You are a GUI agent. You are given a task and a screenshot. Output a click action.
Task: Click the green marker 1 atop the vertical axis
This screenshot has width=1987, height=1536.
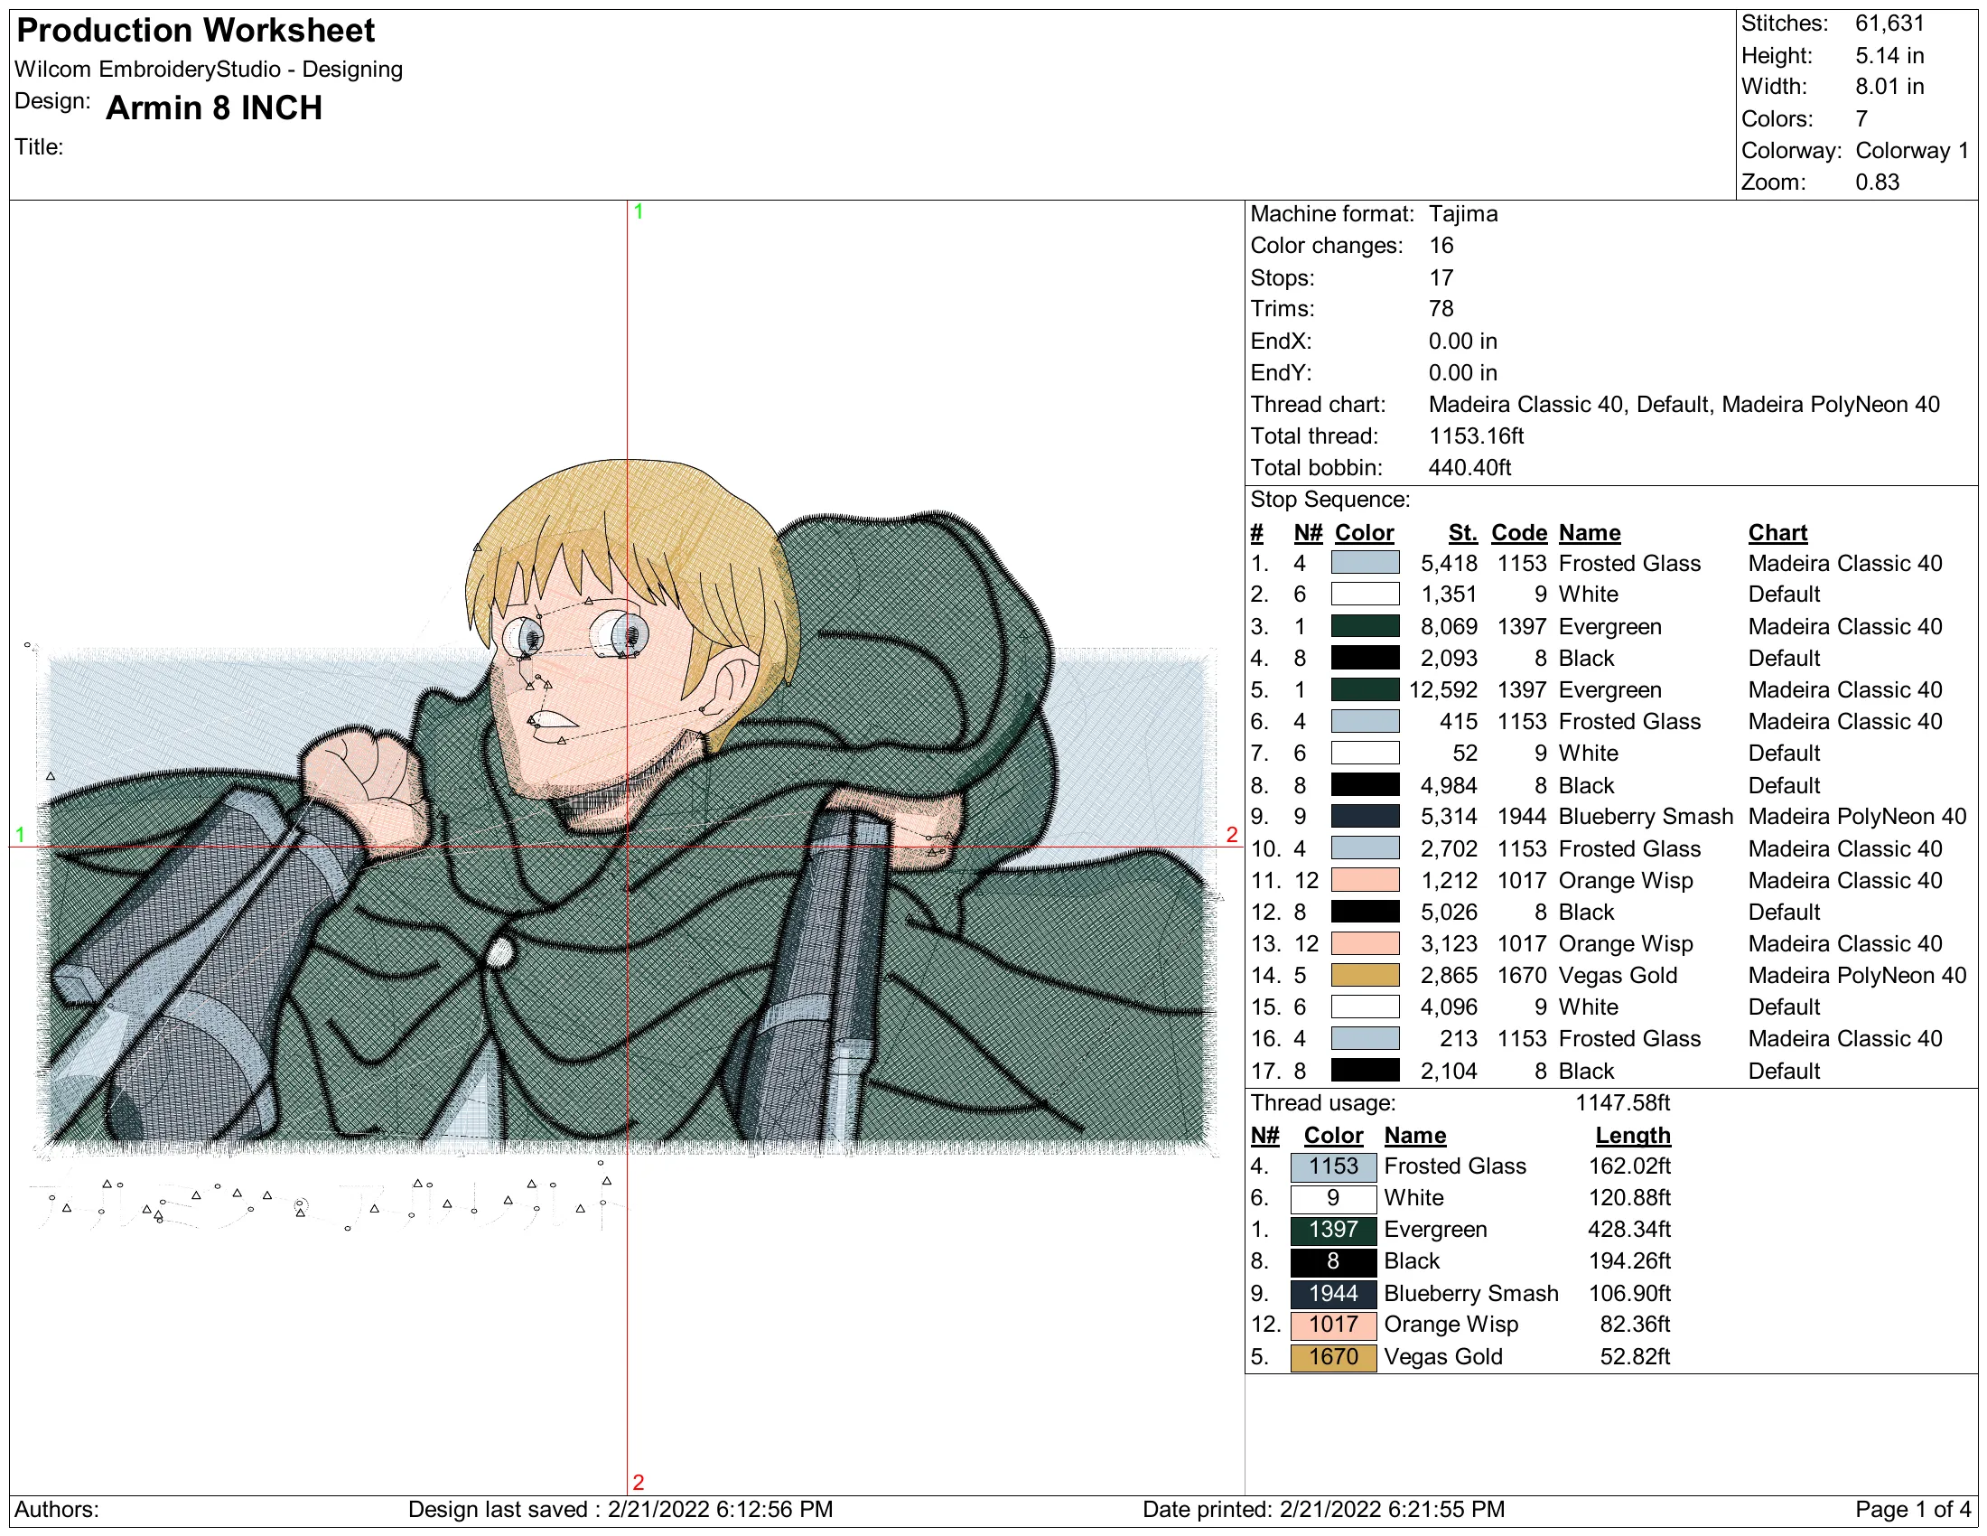pyautogui.click(x=639, y=212)
